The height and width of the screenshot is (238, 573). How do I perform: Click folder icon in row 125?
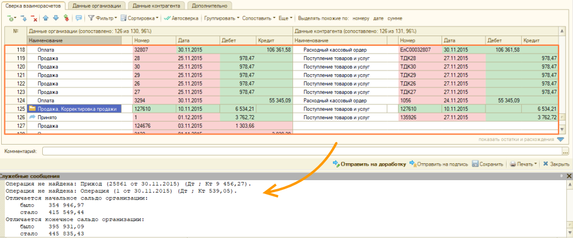32,108
